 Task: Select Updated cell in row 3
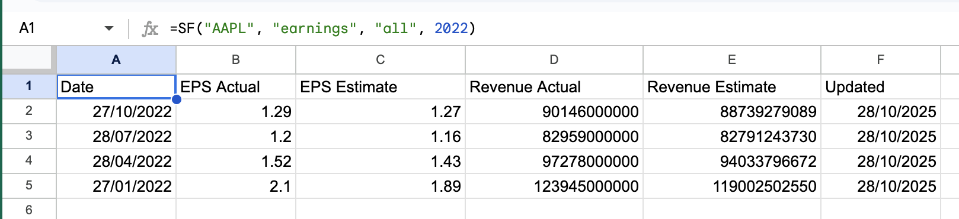pyautogui.click(x=881, y=136)
